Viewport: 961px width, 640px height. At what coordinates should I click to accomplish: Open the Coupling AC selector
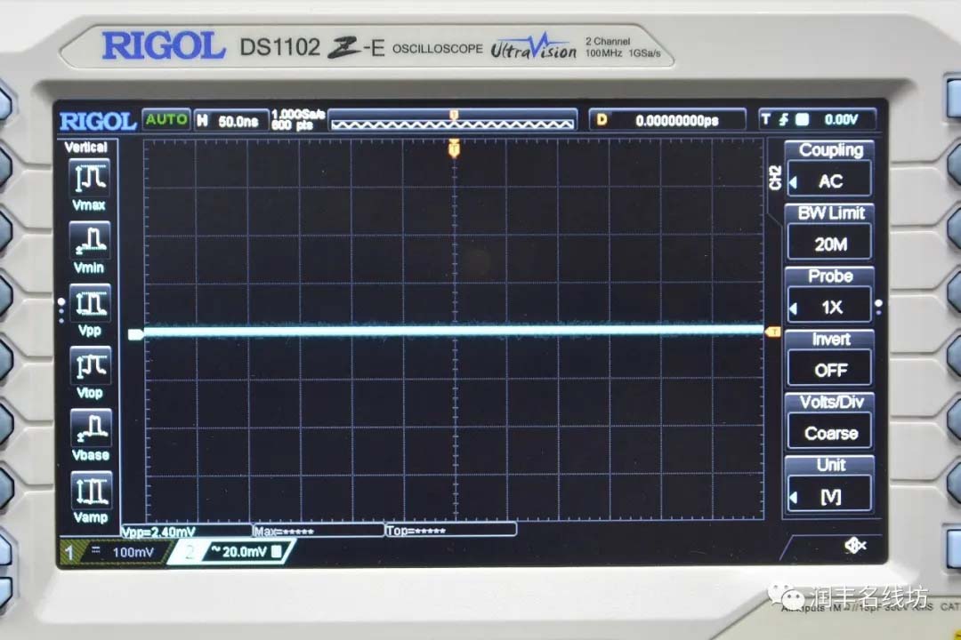[x=829, y=180]
